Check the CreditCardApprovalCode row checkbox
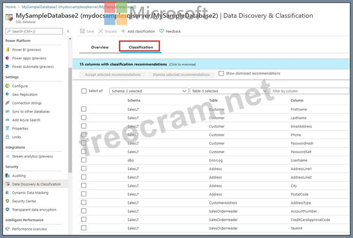353x238 pixels. (x=84, y=219)
